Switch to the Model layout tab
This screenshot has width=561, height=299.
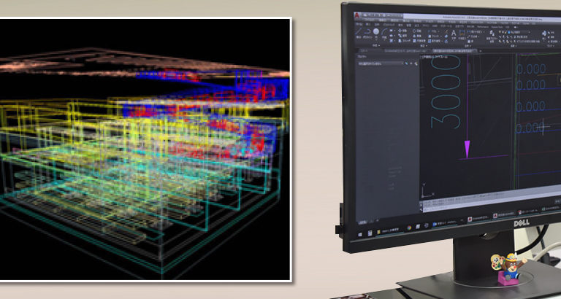362,222
